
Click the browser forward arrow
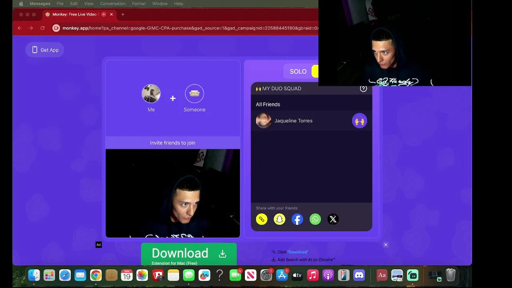coord(31,28)
